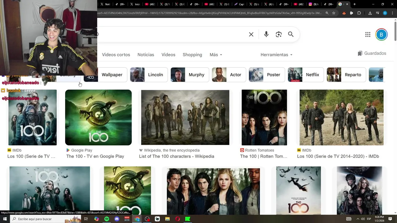Start voice search with microphone icon
Viewport: 397px width, 223px height.
pyautogui.click(x=266, y=34)
